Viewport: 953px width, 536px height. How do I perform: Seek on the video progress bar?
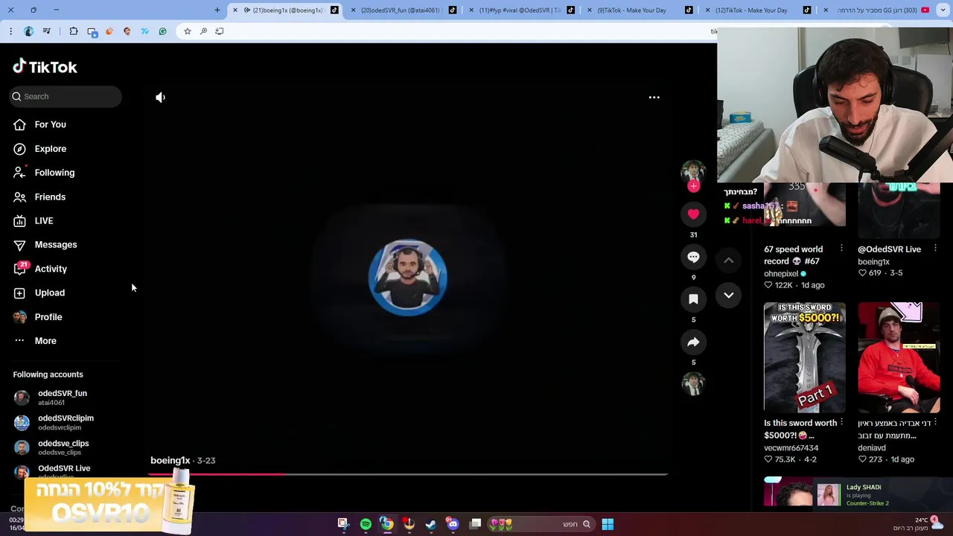[x=408, y=473]
